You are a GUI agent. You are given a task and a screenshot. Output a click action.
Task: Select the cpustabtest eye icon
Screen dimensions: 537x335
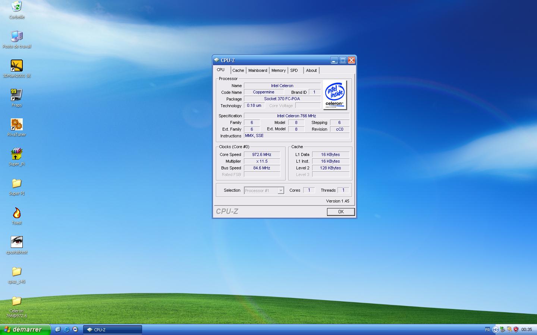(x=17, y=242)
